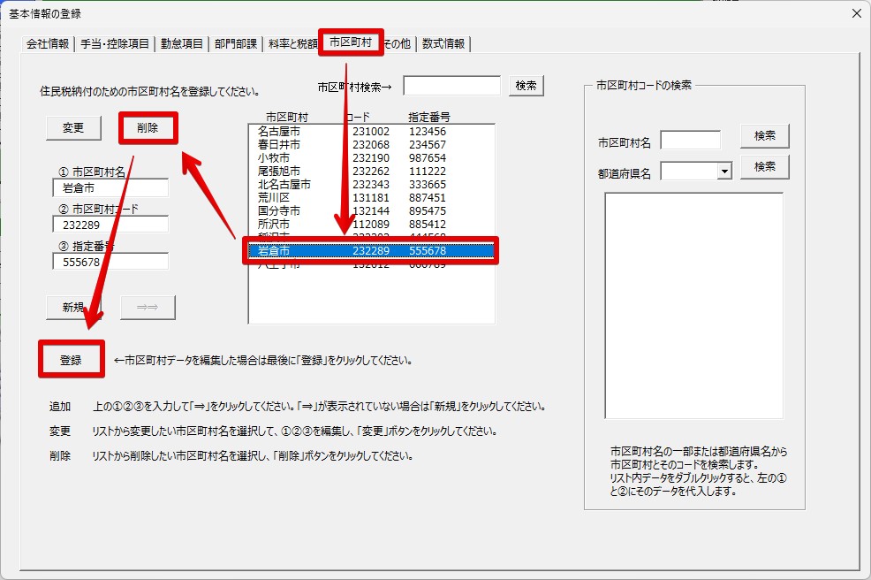871x580 pixels.
Task: Click 検索 beside the 都道府県名 combo box
Action: 764,166
